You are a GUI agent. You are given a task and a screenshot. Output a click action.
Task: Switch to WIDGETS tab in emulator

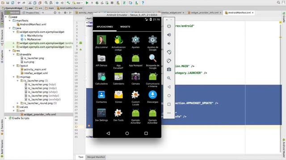(x=125, y=27)
